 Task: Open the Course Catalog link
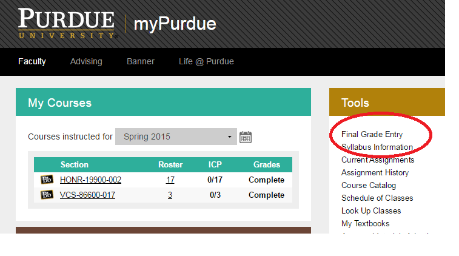(x=369, y=186)
